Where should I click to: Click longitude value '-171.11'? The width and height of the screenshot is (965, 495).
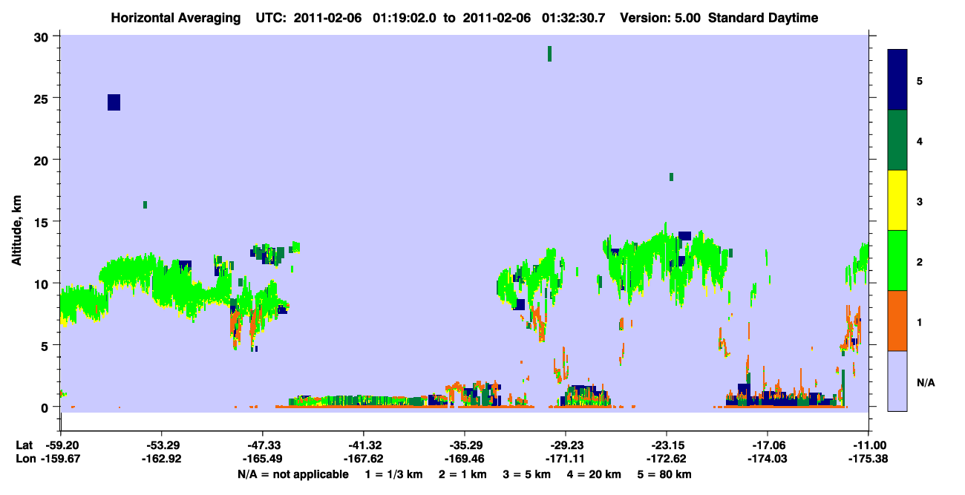coord(565,459)
